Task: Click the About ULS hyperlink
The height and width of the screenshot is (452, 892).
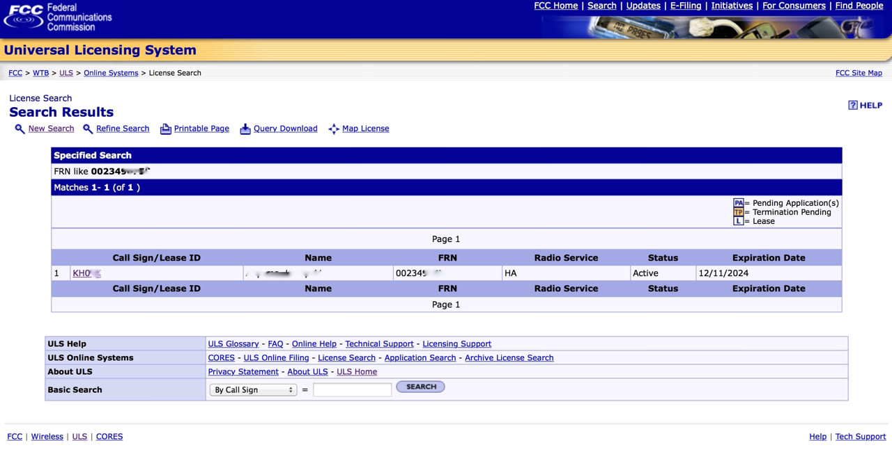Action: pos(307,372)
